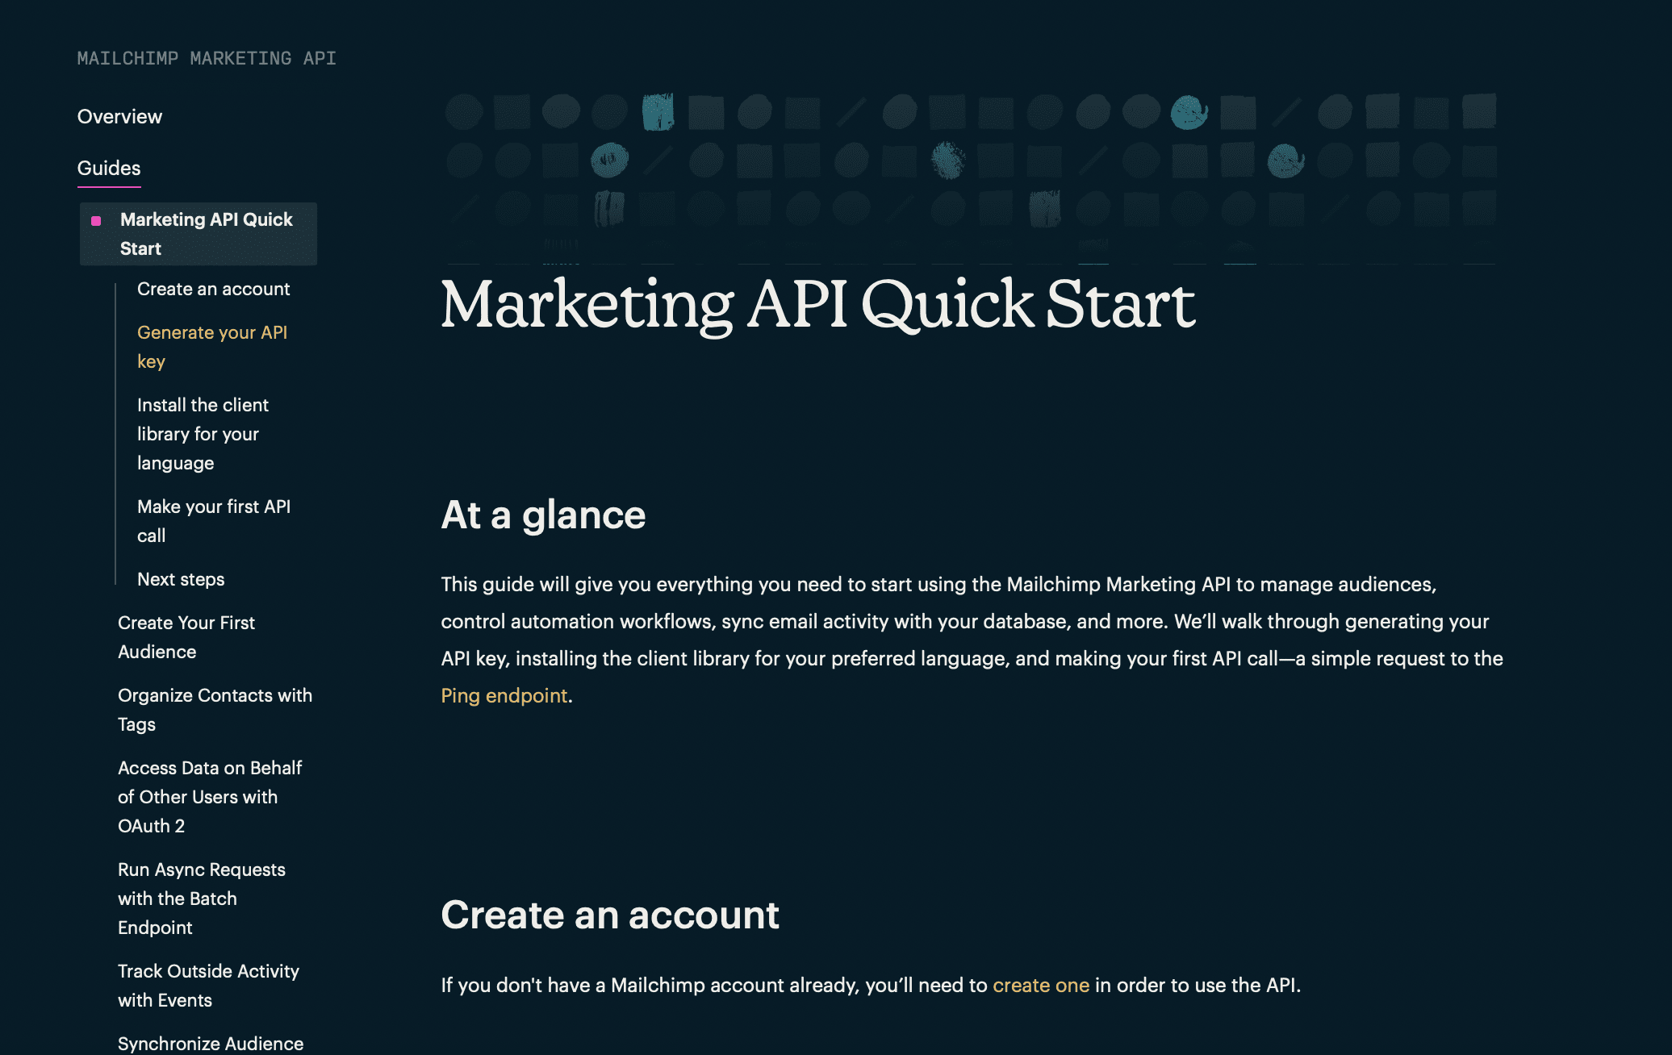Viewport: 1672px width, 1055px height.
Task: Navigate to Make your first API call
Action: click(x=213, y=520)
